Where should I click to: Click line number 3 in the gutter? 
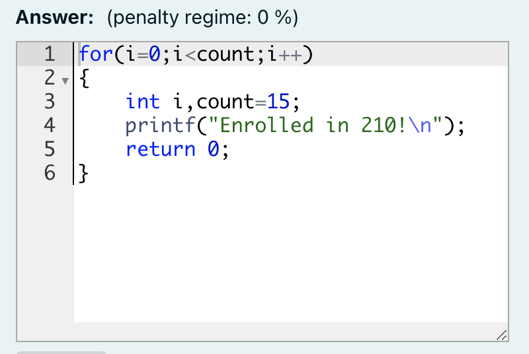click(x=50, y=102)
